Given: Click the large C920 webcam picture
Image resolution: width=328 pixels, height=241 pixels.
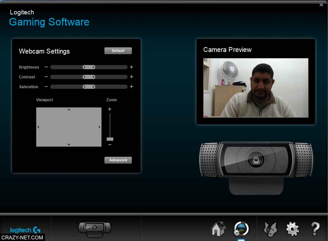Looking at the screenshot, I should (256, 168).
